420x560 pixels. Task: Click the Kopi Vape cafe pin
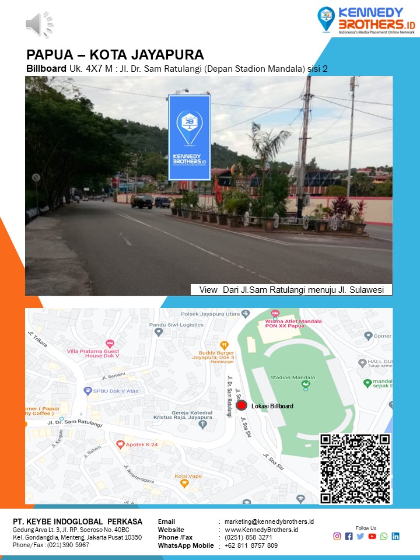click(x=185, y=484)
